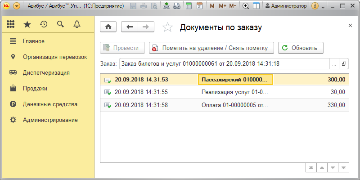
Task: Click the search magnifier icon
Action: [x=60, y=24]
